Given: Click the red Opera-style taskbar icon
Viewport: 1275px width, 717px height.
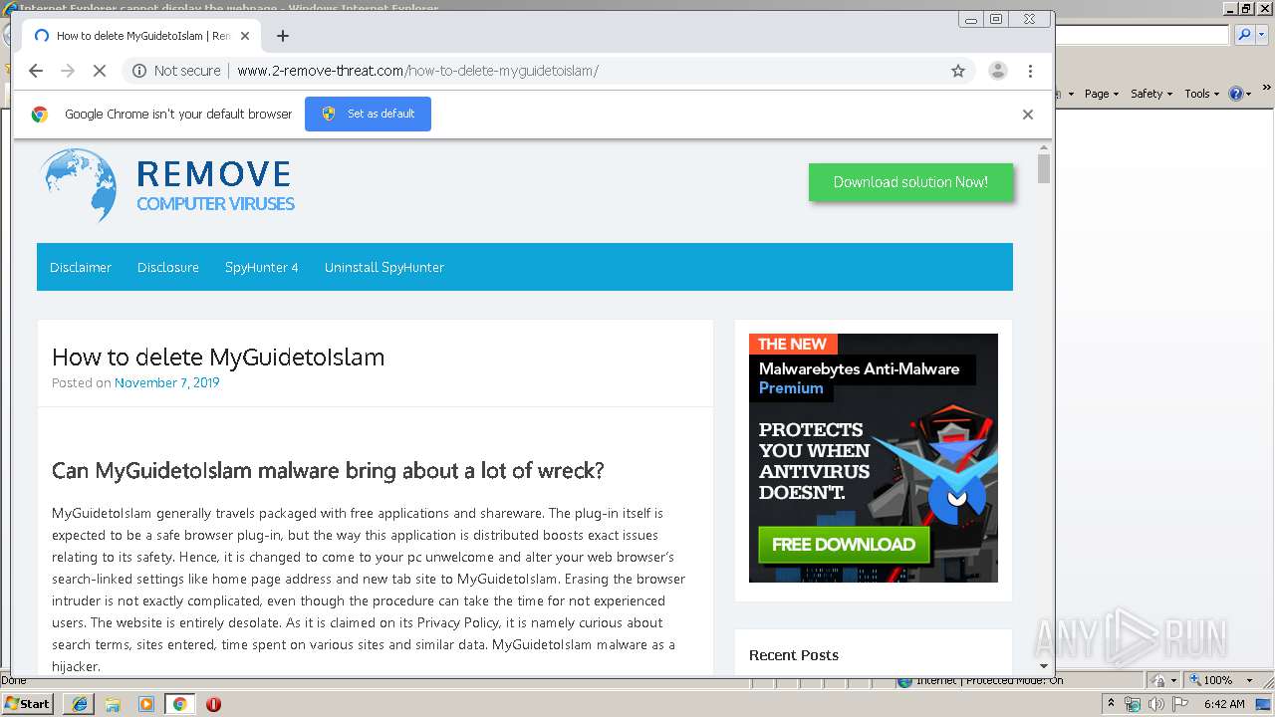Looking at the screenshot, I should point(213,704).
